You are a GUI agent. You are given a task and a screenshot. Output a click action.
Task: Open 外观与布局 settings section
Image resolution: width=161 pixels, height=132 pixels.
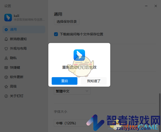24,48
